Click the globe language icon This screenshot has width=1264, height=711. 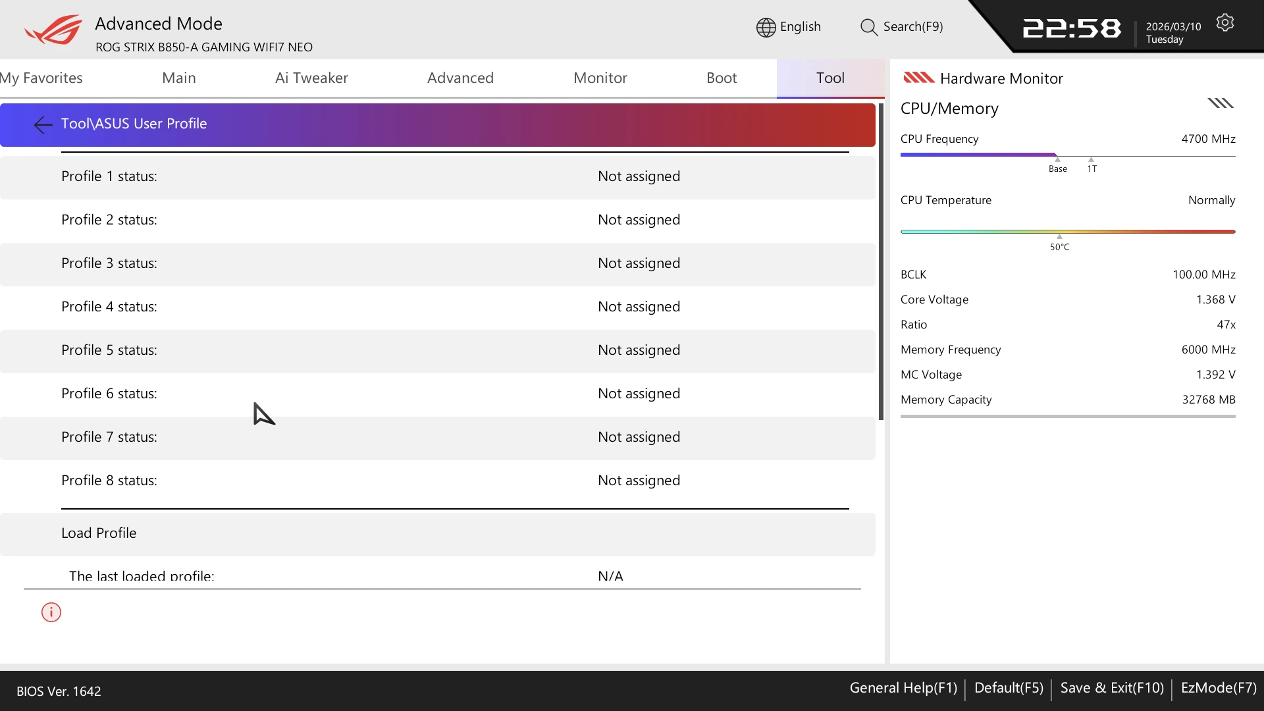click(x=766, y=27)
